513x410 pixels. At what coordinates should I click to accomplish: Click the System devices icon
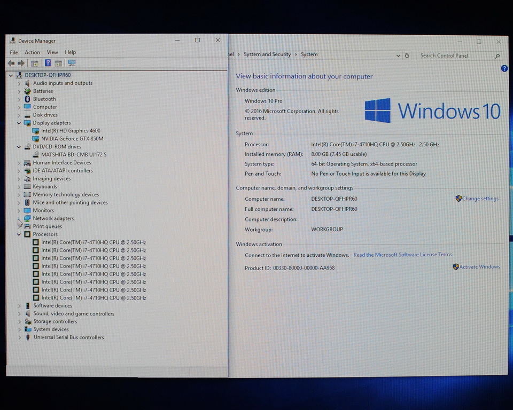28,329
